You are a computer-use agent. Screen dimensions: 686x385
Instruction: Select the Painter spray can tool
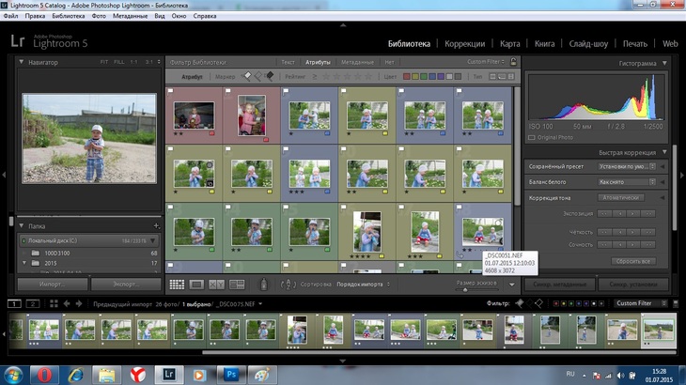(x=263, y=285)
